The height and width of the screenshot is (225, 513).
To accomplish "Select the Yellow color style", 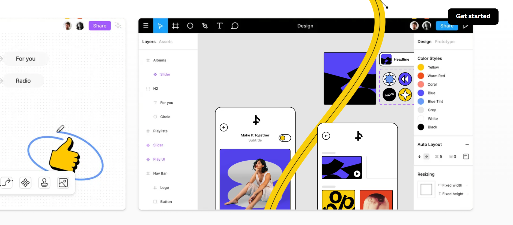I will (x=428, y=67).
